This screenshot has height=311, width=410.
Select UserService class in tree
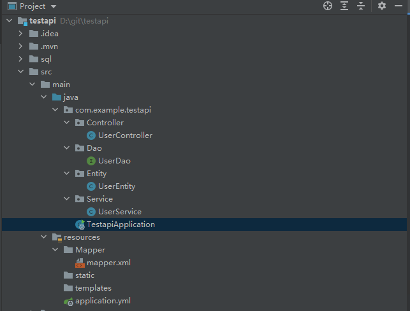pyautogui.click(x=119, y=212)
